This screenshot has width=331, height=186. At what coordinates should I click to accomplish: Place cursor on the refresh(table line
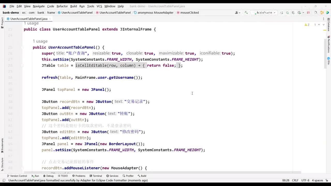tap(92, 78)
